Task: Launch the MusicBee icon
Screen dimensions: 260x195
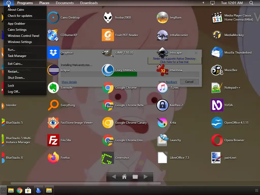Action: (x=217, y=70)
